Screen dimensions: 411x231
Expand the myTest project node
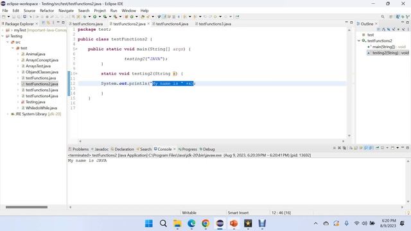(3, 30)
